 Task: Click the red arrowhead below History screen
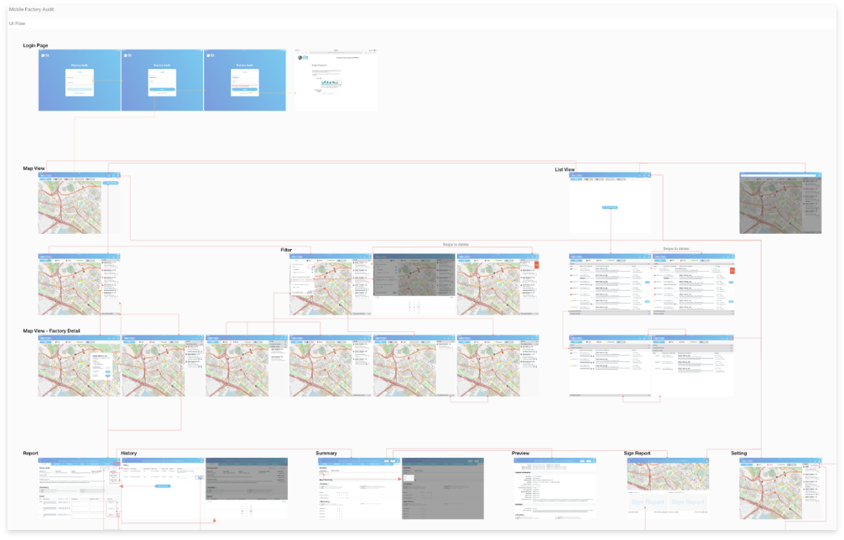click(214, 520)
